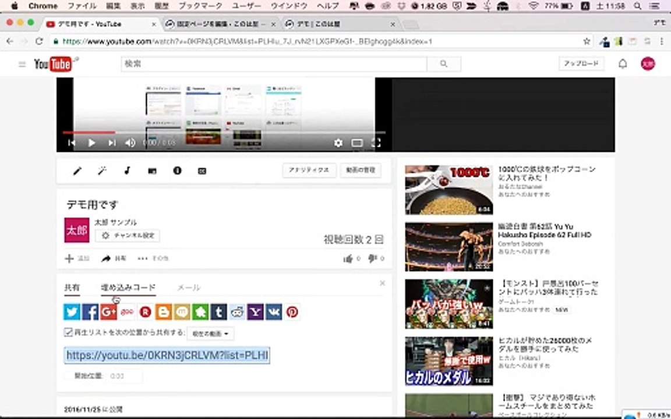Open the notifications bell
The height and width of the screenshot is (419, 671).
623,63
